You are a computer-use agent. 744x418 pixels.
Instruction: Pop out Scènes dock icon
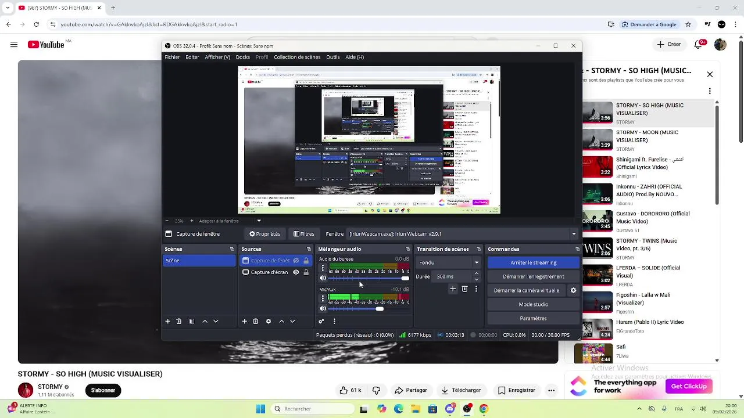[x=232, y=249]
